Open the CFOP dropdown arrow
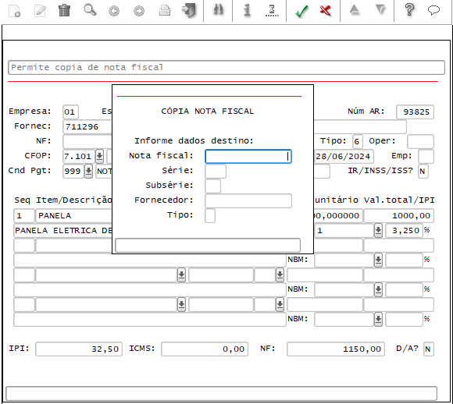453x404 pixels. (99, 157)
